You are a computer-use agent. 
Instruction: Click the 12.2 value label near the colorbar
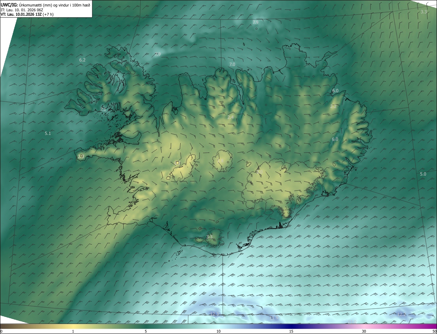tap(402, 314)
